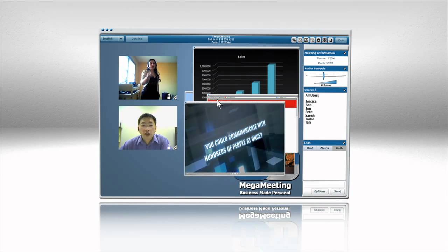The image size is (448, 252).
Task: Click the lock icon on woman's video
Action: click(x=169, y=96)
